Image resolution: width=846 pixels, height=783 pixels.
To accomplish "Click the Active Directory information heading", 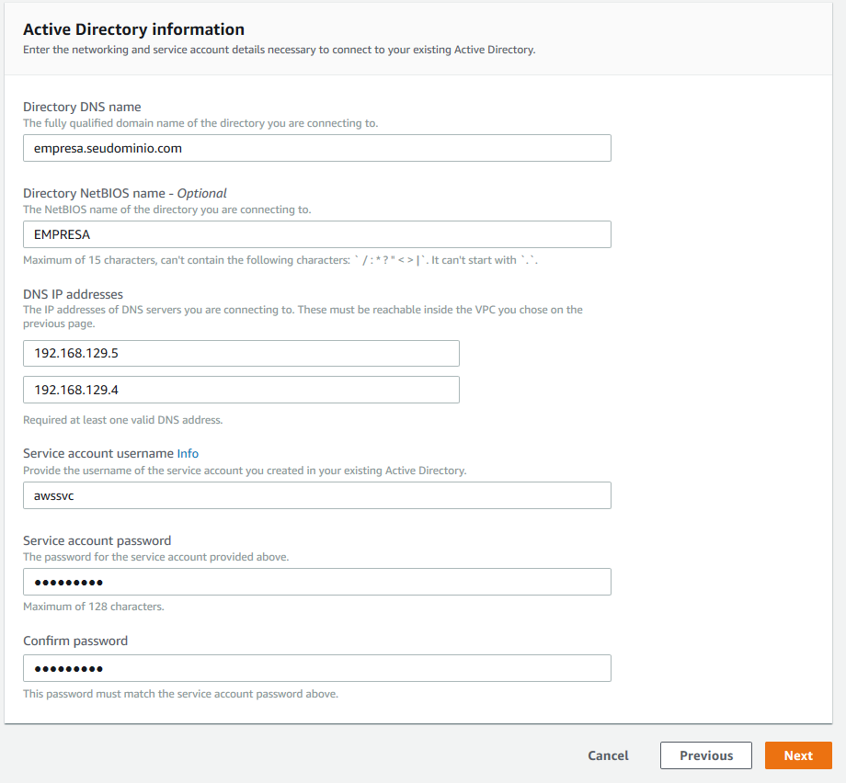I will point(133,29).
